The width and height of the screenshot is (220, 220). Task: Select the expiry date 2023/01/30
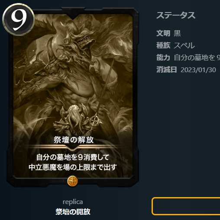click(198, 70)
